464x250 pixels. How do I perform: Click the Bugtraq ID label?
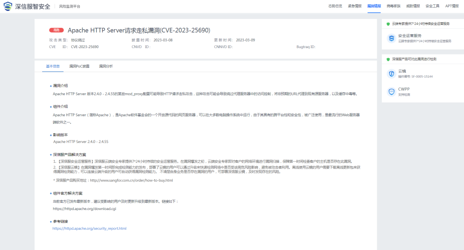(306, 47)
